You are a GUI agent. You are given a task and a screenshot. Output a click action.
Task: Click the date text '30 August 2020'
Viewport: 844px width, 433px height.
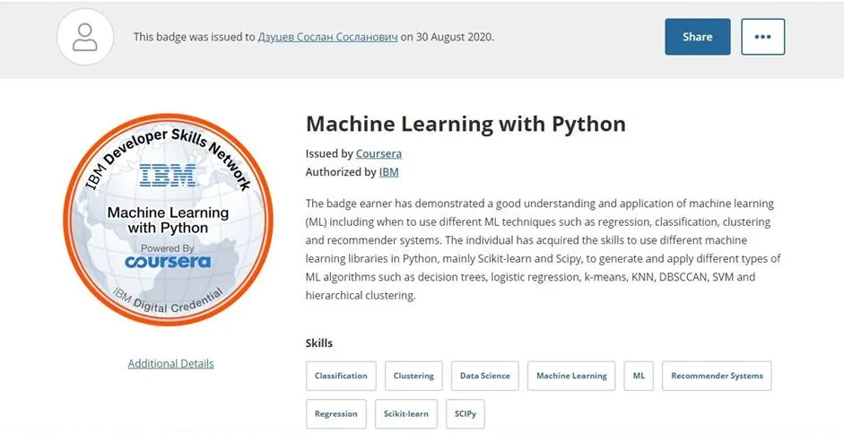coord(454,37)
